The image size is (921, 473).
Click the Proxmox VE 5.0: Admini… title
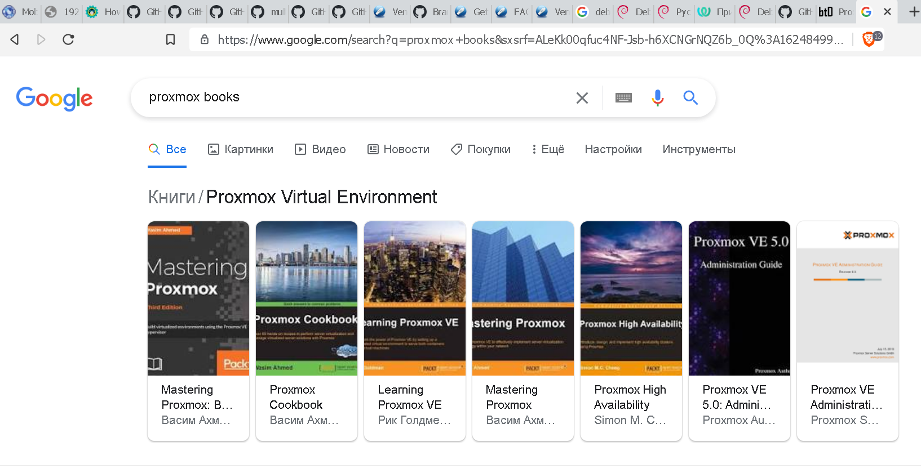pyautogui.click(x=737, y=397)
